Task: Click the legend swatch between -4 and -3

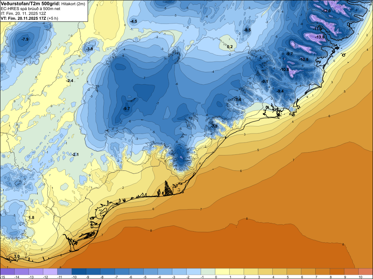Action: 165,272
